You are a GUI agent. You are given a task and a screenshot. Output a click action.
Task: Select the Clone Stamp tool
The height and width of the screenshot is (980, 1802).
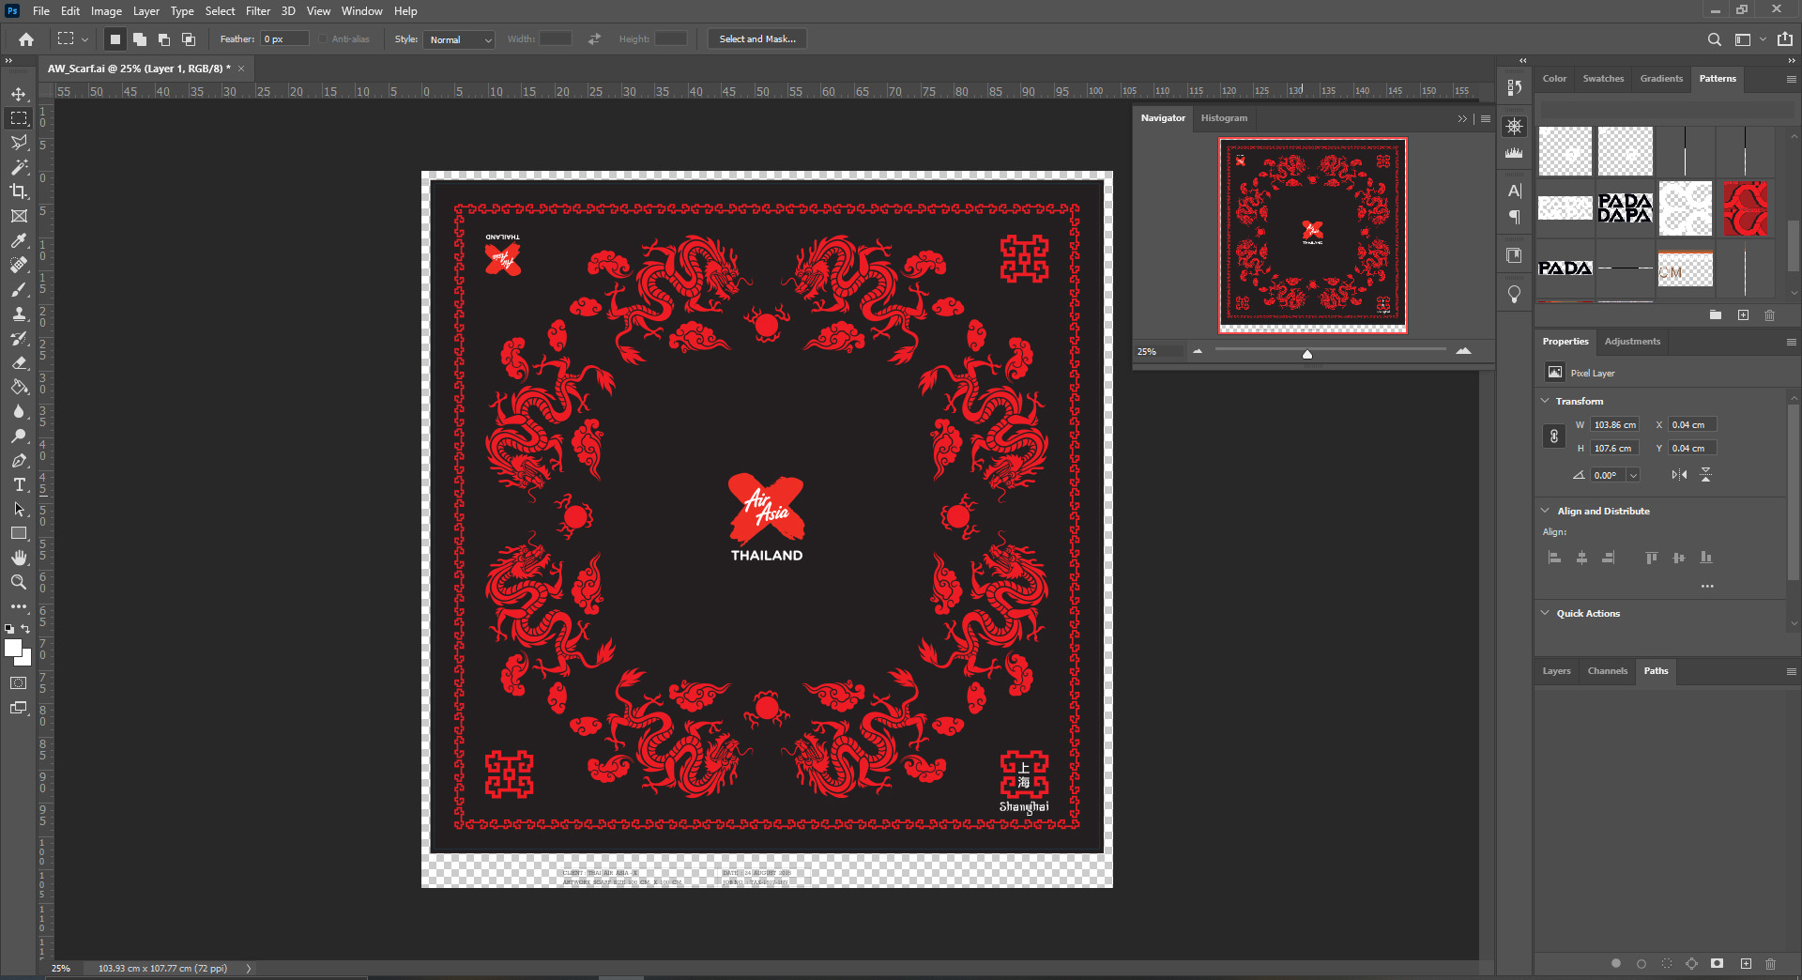[19, 314]
